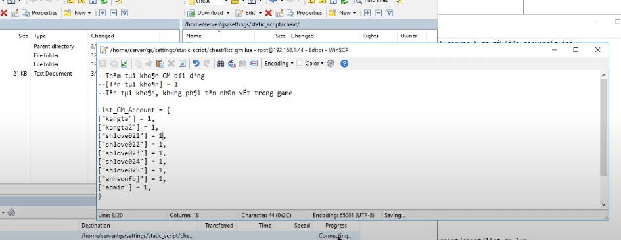Open the editor help icon

tap(344, 63)
